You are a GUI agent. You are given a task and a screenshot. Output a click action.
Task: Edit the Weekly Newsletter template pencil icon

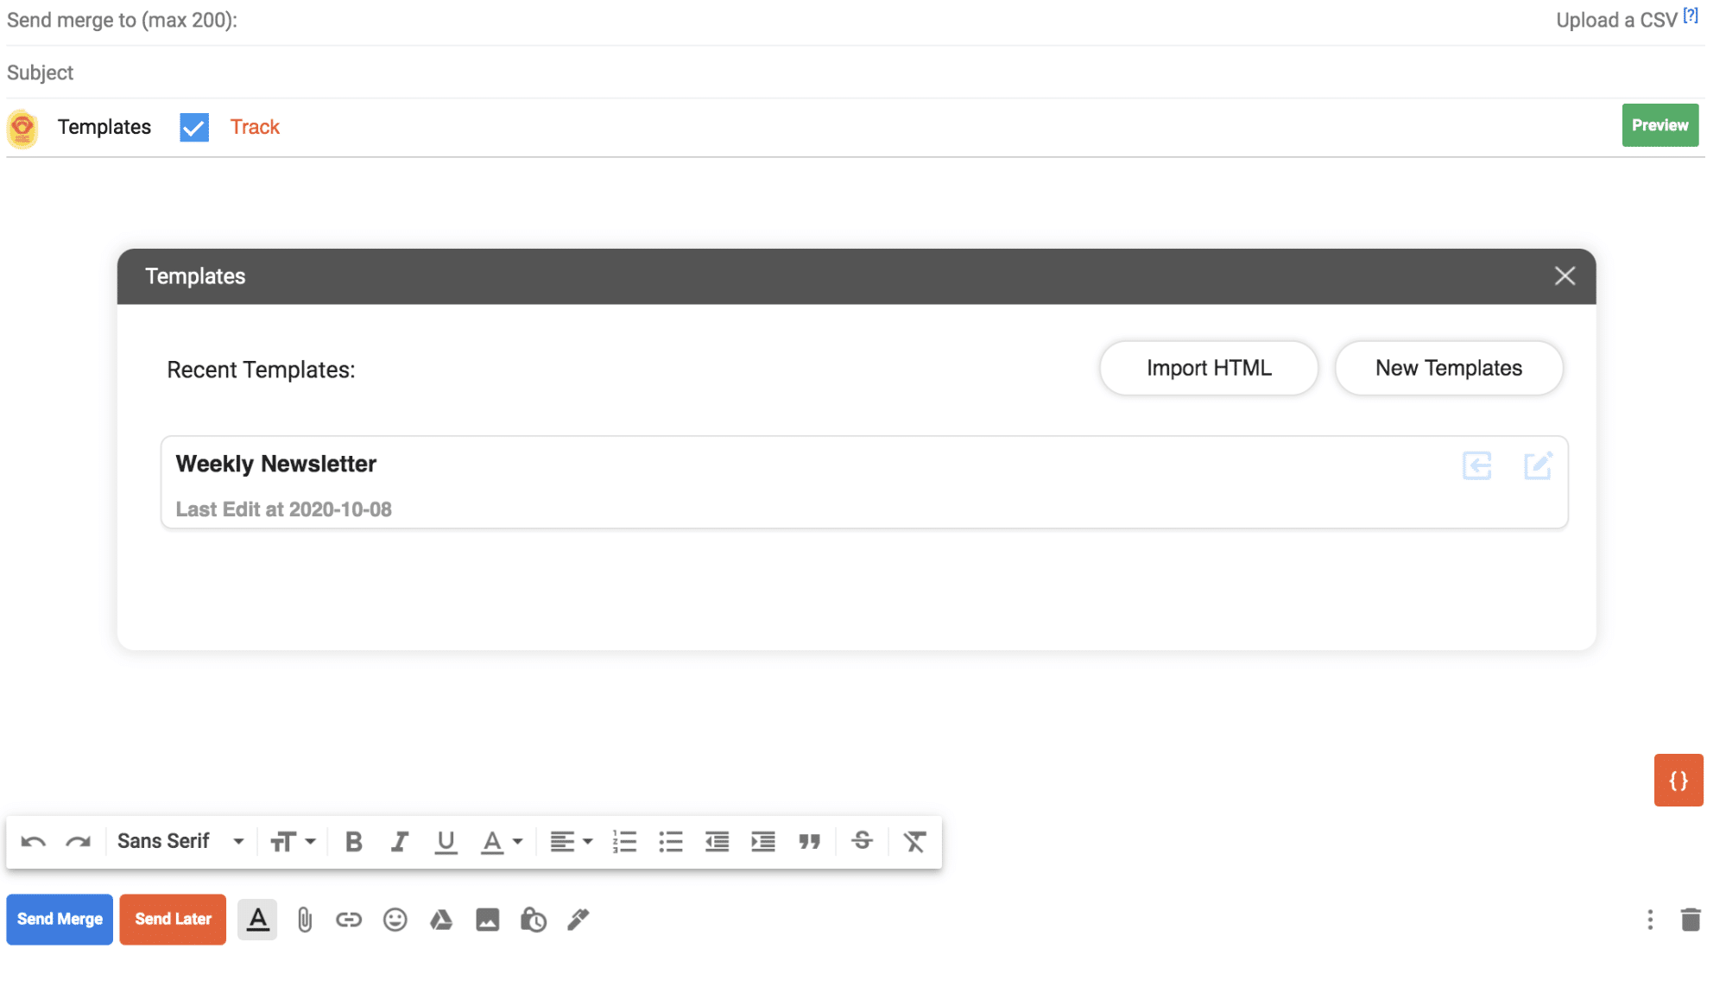(1539, 466)
